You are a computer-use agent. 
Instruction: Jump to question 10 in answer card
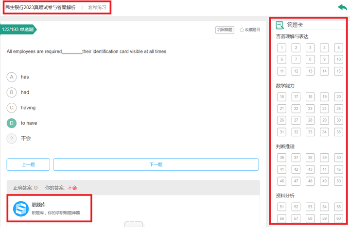click(339, 60)
